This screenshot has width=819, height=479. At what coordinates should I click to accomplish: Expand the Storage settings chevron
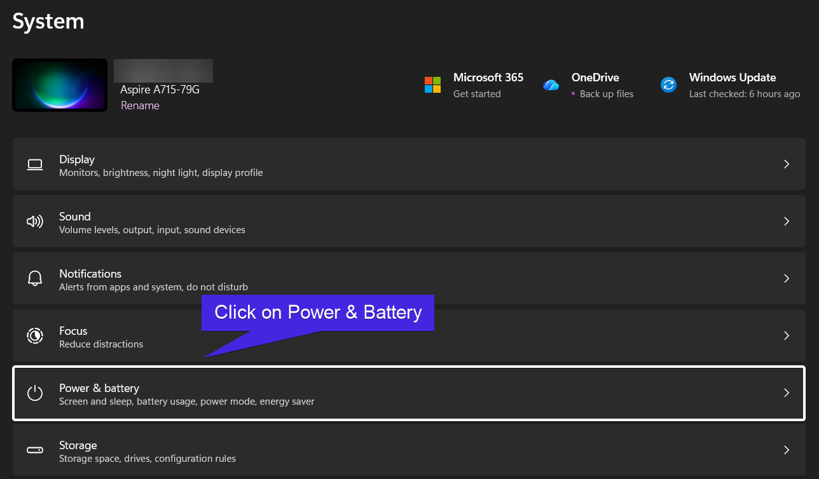coord(786,450)
